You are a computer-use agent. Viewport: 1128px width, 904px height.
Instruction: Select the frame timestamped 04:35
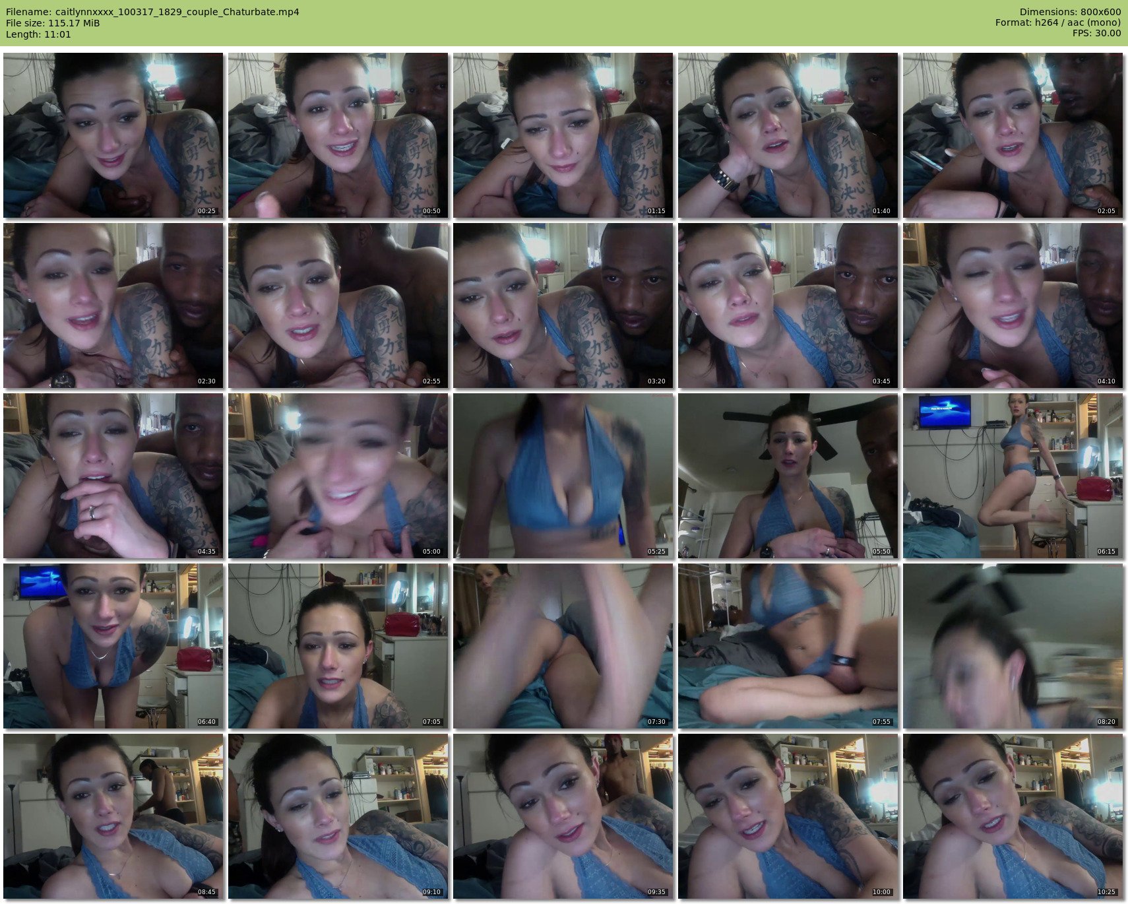(113, 476)
